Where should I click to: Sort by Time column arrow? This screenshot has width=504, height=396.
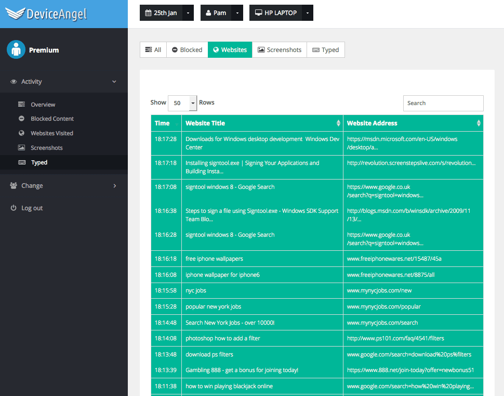177,124
